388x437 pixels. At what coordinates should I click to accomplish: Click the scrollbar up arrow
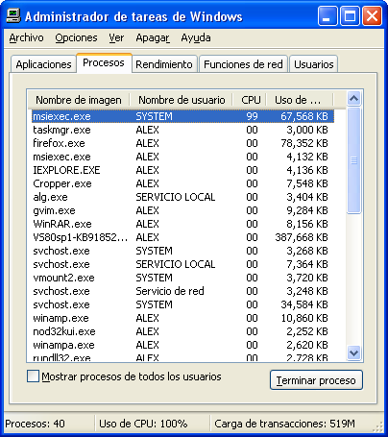tap(353, 99)
